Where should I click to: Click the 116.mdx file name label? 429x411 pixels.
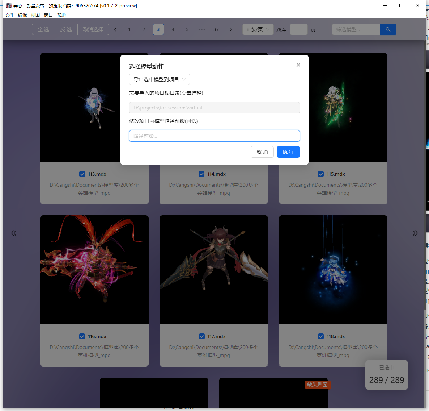(x=97, y=336)
